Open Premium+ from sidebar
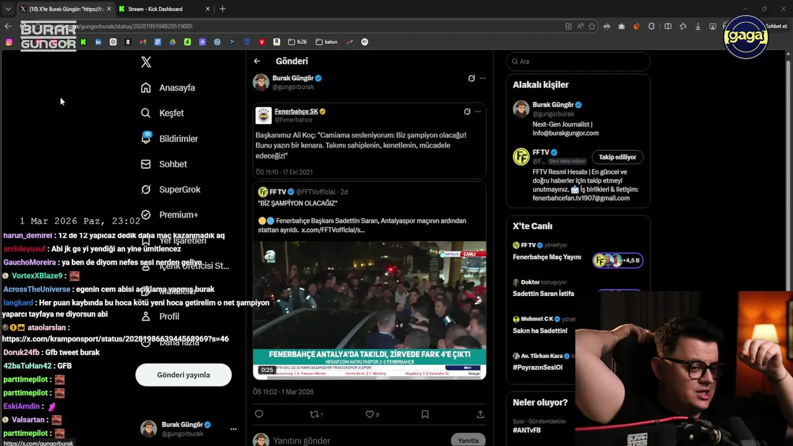The width and height of the screenshot is (793, 446). click(x=169, y=215)
